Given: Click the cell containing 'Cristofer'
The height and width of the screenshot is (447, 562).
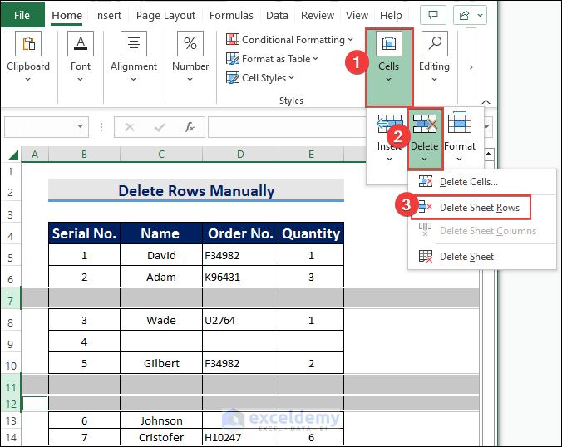Looking at the screenshot, I should tap(161, 437).
